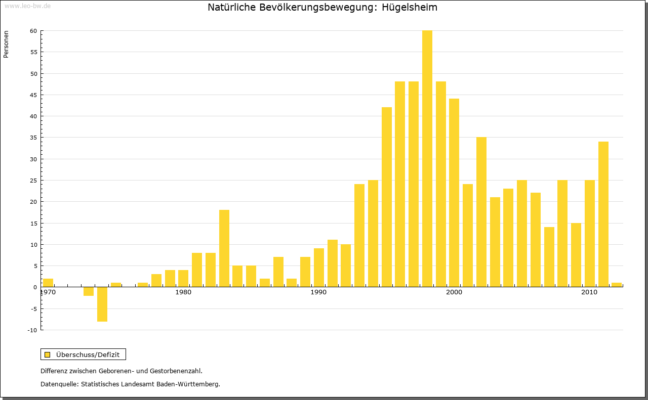Click the 2010 x-axis label
648x400 pixels.
click(589, 293)
